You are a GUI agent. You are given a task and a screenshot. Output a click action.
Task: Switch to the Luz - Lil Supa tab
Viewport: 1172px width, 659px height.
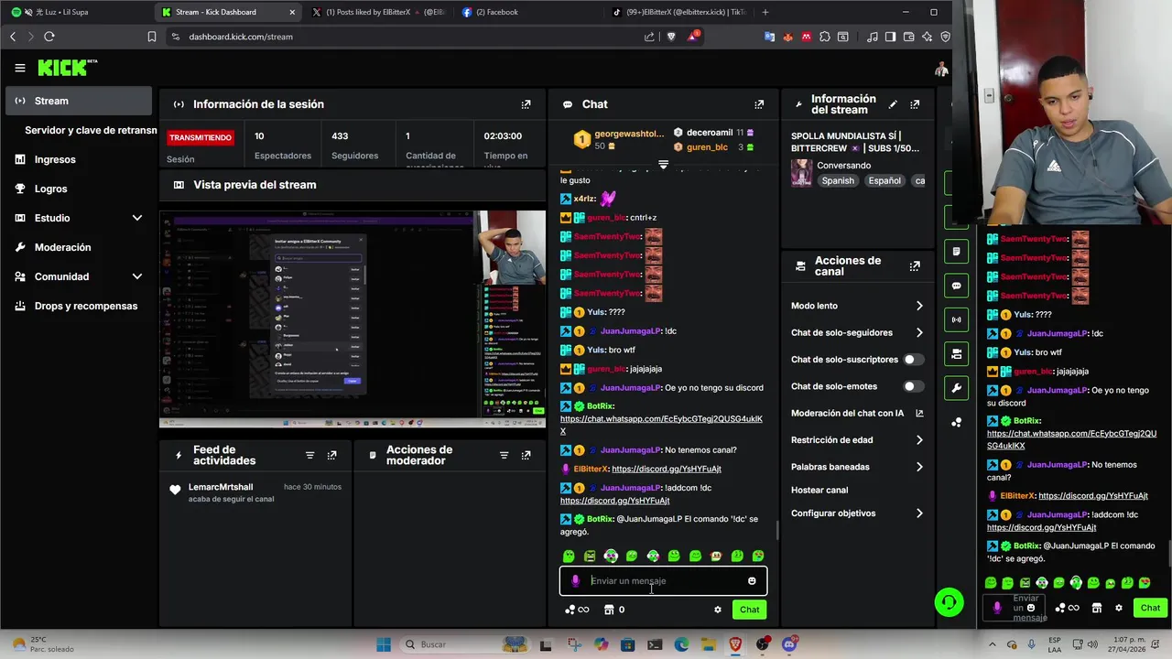75,12
